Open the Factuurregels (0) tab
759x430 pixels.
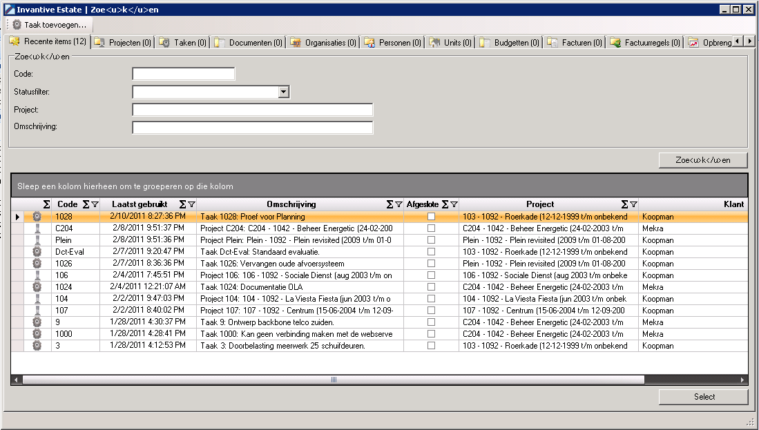pyautogui.click(x=645, y=43)
